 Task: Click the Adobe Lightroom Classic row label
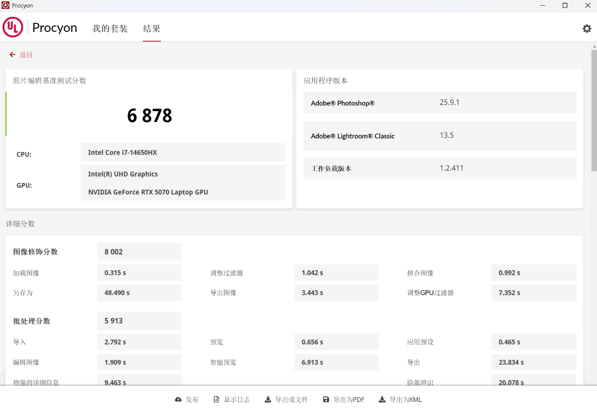coord(353,136)
